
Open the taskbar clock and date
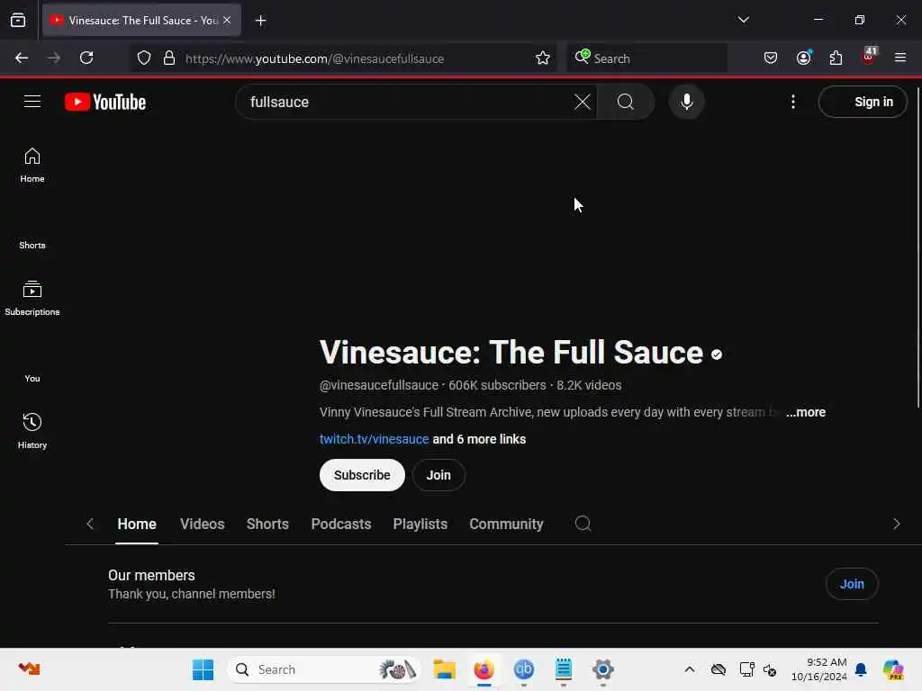(818, 669)
